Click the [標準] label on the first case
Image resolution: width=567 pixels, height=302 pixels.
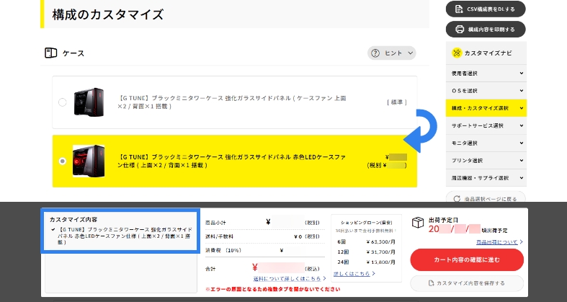coord(397,102)
